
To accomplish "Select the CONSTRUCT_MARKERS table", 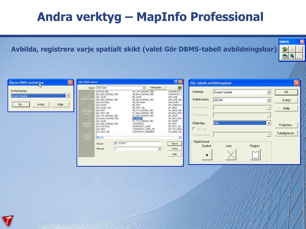I will point(143,132).
